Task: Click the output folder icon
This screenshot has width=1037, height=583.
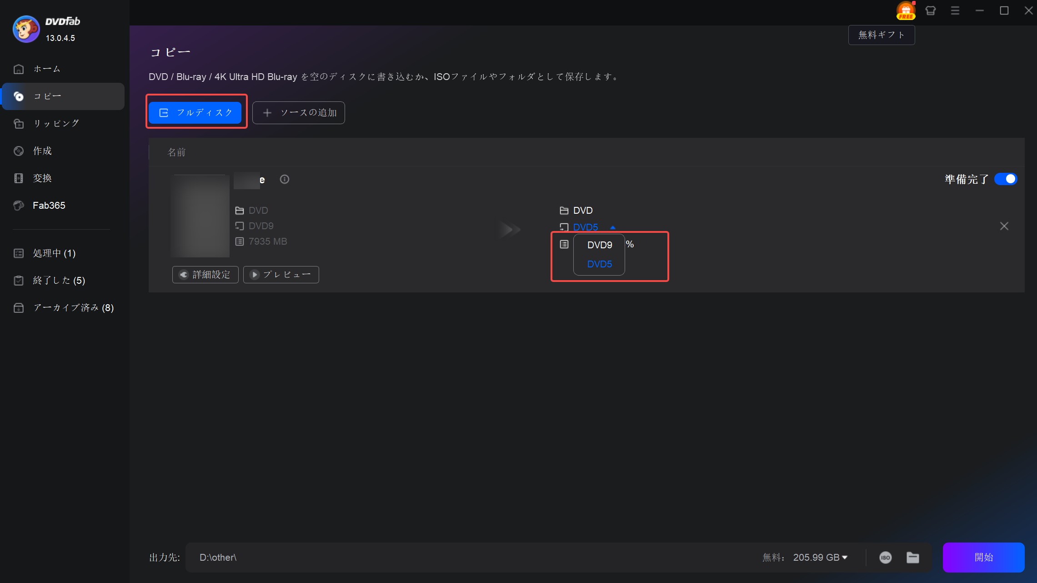Action: pos(912,558)
